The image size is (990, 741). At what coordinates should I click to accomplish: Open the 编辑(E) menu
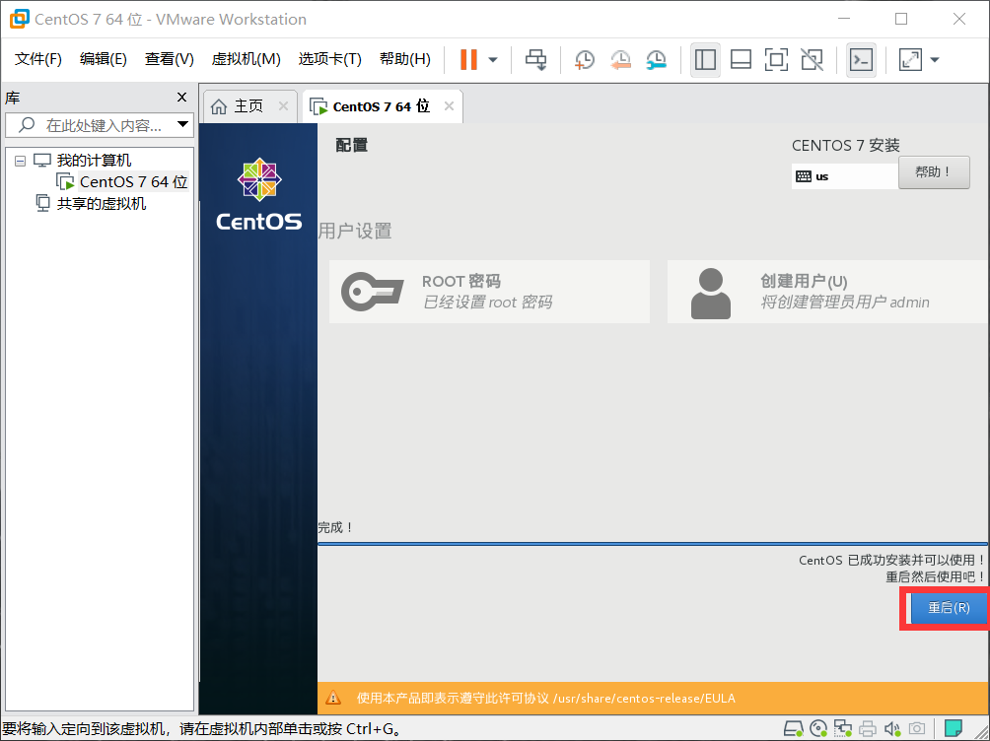[103, 59]
